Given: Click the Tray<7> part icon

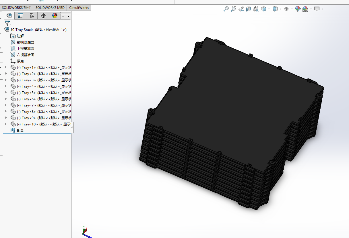Looking at the screenshot, I should point(13,105).
